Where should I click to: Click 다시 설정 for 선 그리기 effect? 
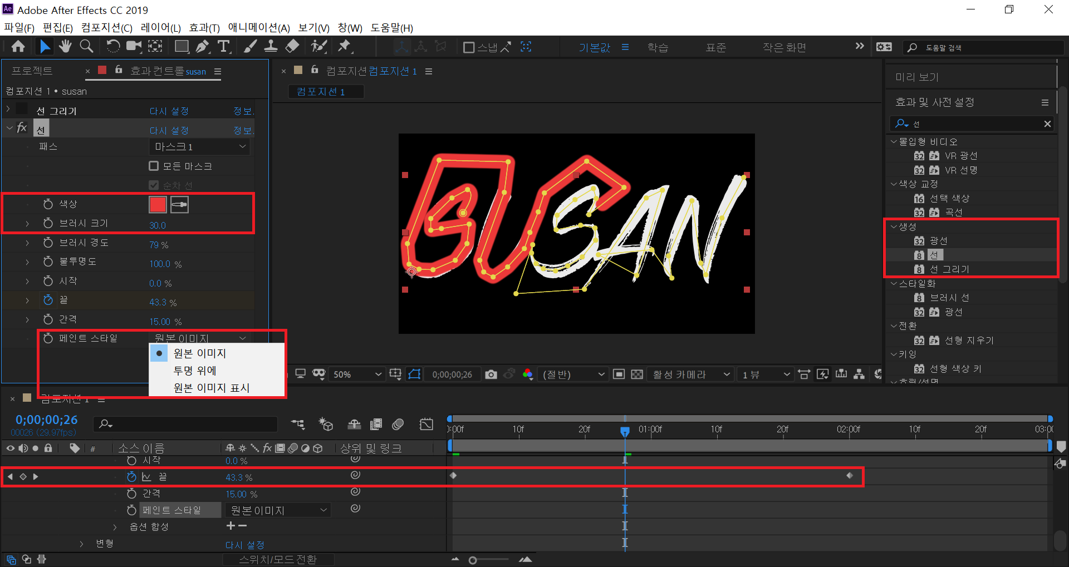point(169,111)
